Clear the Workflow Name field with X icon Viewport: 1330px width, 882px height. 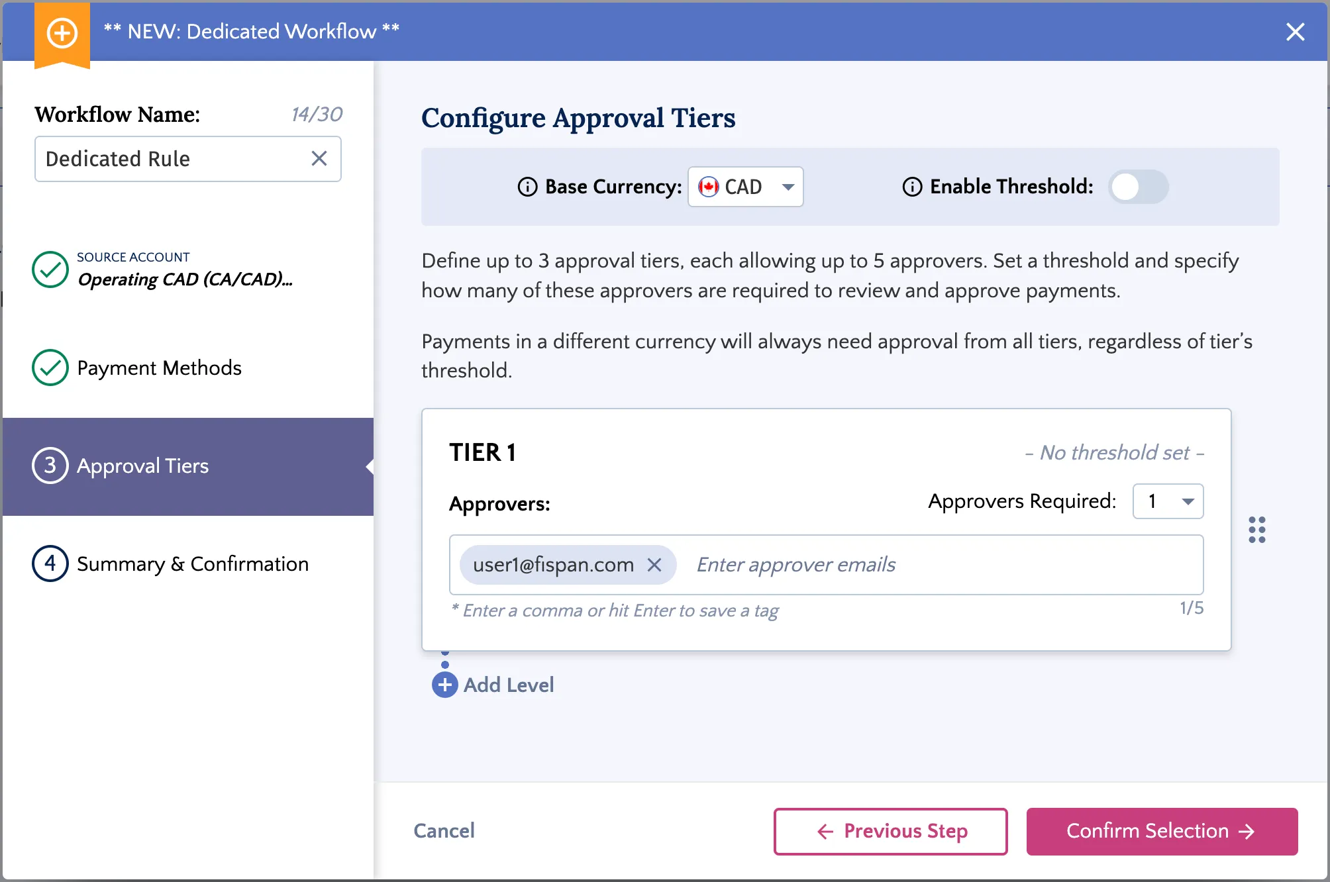click(319, 158)
